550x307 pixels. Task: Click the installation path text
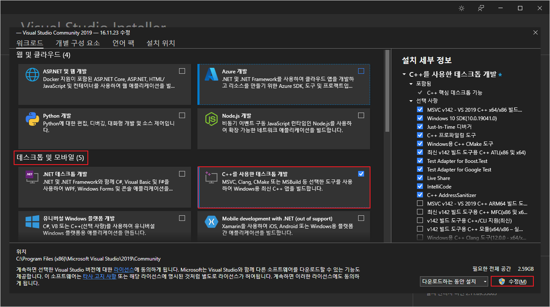point(88,259)
